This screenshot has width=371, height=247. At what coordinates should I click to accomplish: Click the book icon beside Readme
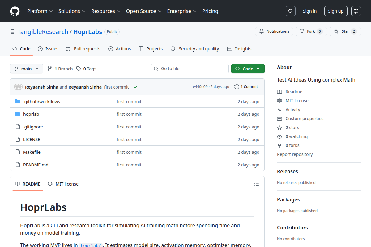coord(279,92)
